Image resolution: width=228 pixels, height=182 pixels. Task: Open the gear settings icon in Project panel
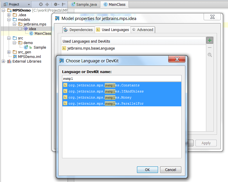pos(56,5)
